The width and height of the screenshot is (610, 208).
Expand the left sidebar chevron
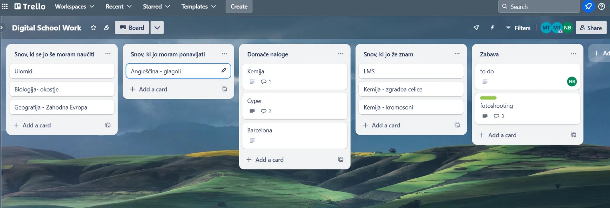tap(2, 28)
